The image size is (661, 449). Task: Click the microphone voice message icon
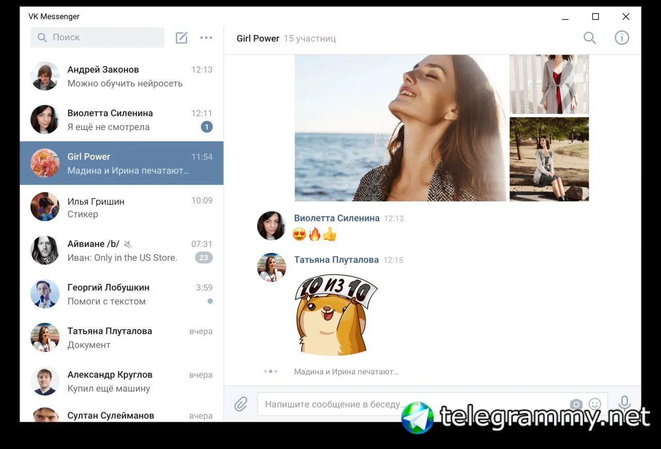click(x=624, y=404)
